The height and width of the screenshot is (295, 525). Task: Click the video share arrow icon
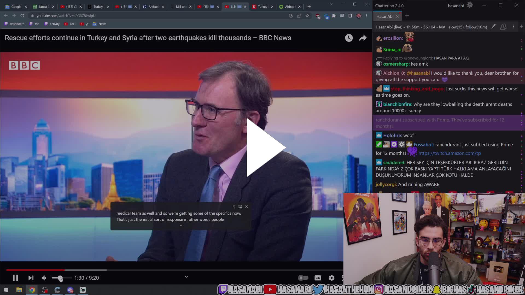363,38
